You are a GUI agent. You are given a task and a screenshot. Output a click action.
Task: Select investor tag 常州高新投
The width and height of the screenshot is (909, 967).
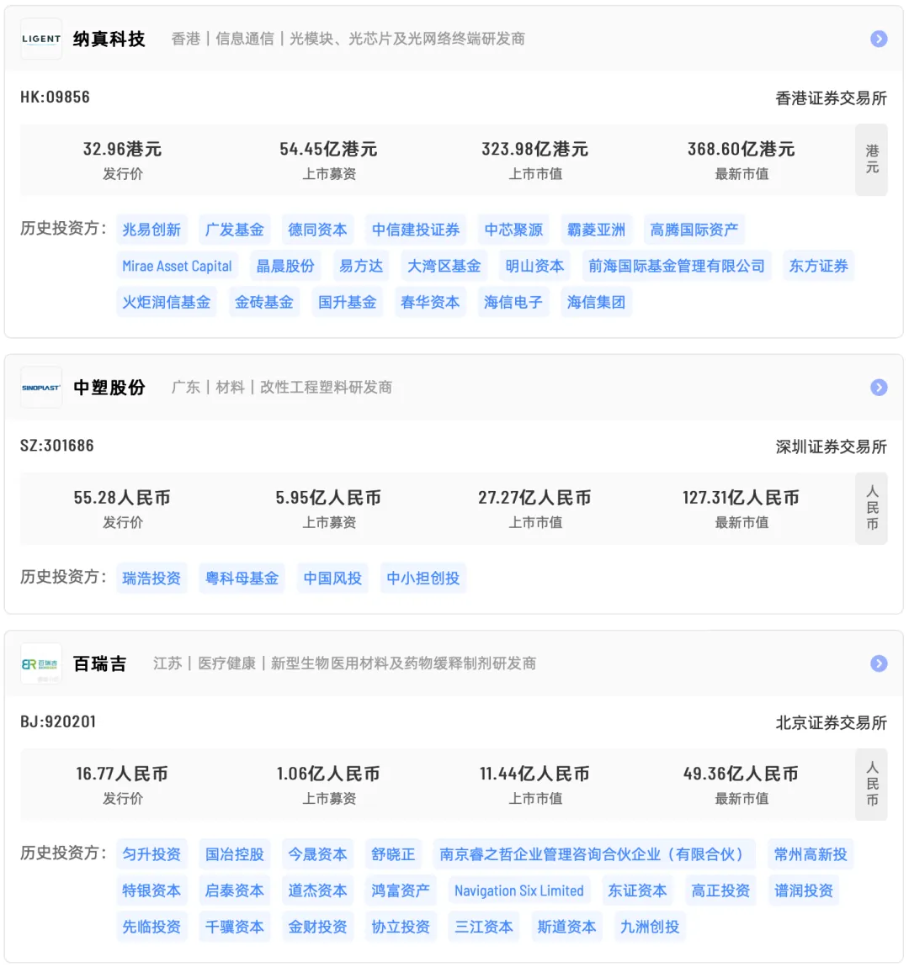click(x=811, y=854)
